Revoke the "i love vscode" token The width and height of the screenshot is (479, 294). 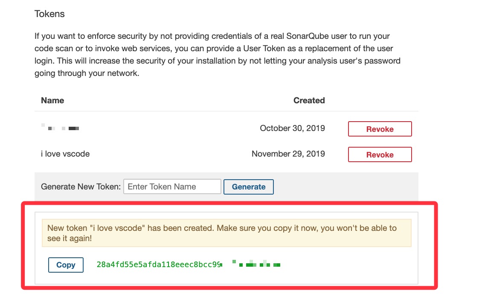380,154
